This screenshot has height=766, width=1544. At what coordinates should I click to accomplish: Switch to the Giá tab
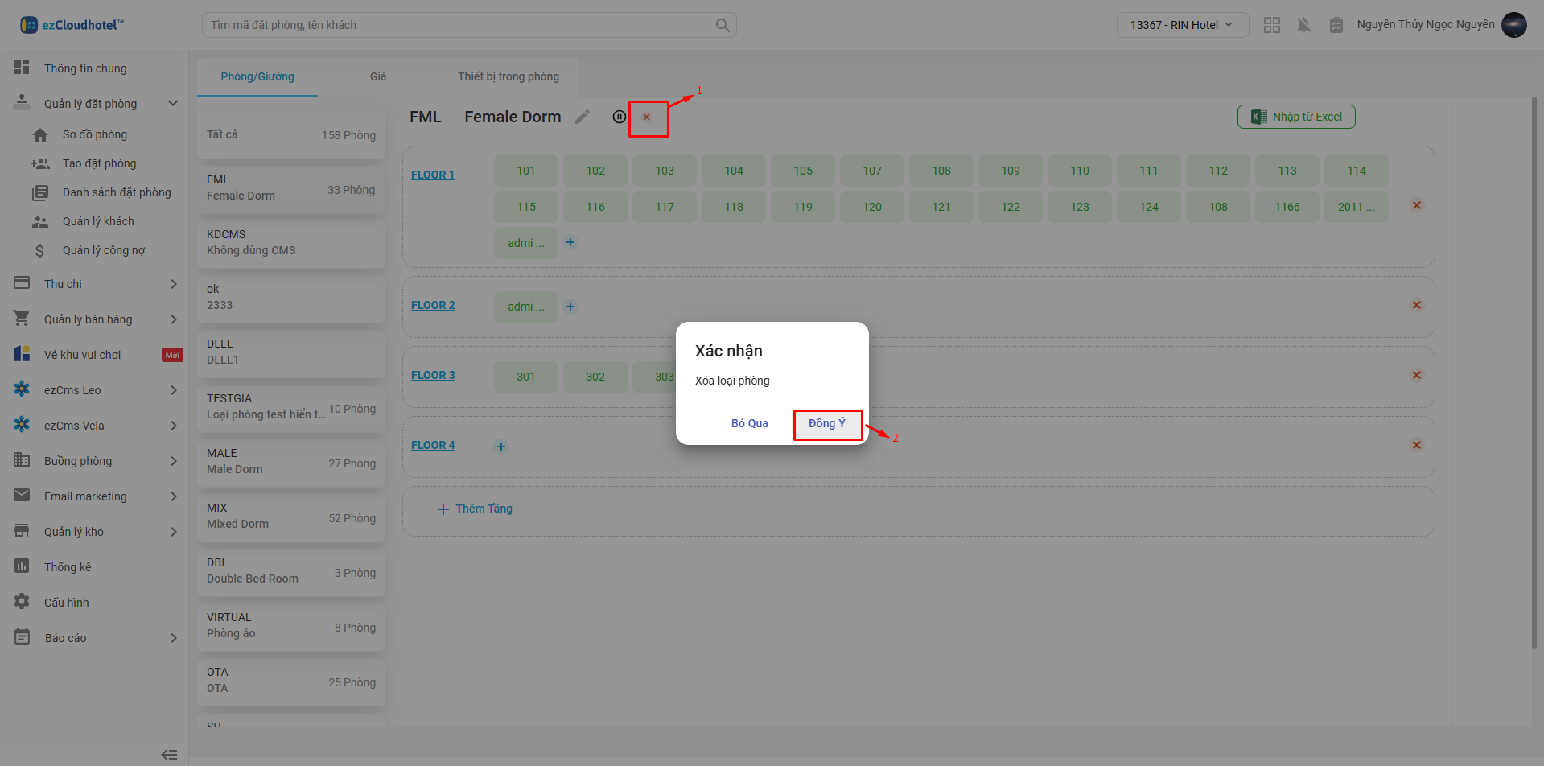378,76
